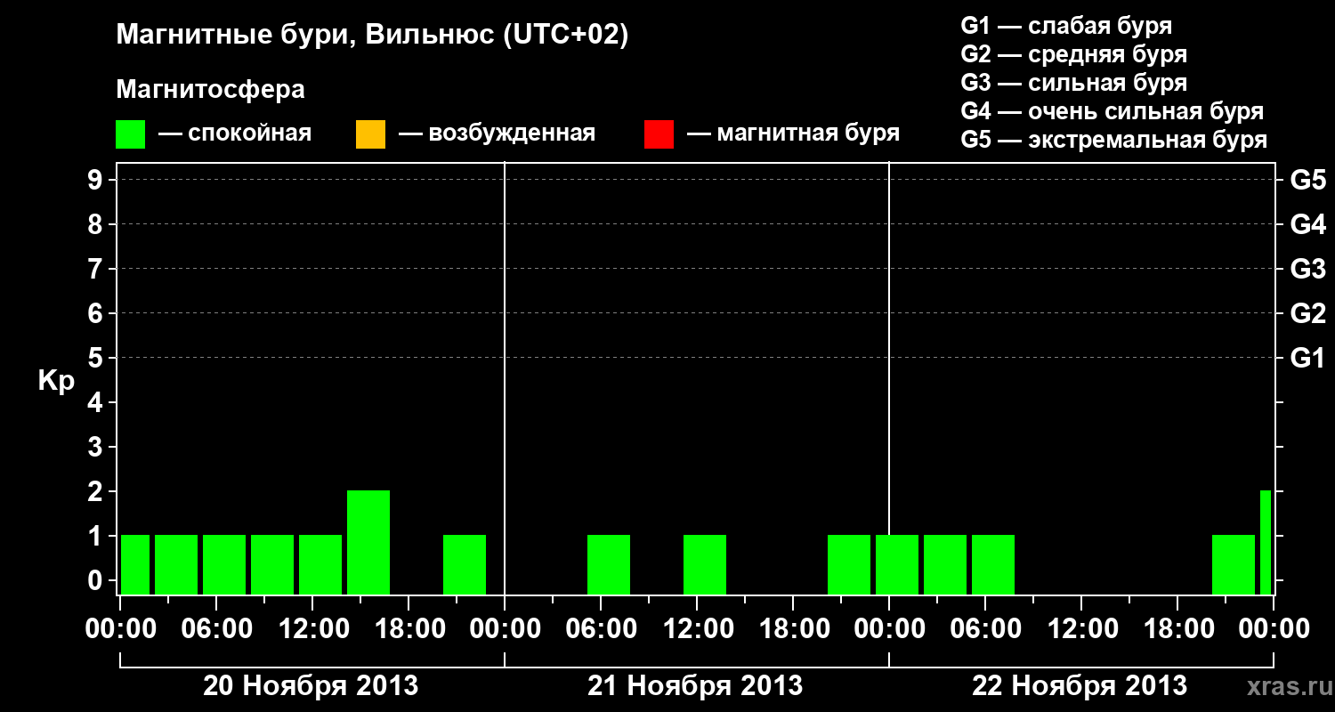Viewport: 1335px width, 712px height.
Task: Click the date label '22 Ноября 2013'
Action: tap(1080, 685)
